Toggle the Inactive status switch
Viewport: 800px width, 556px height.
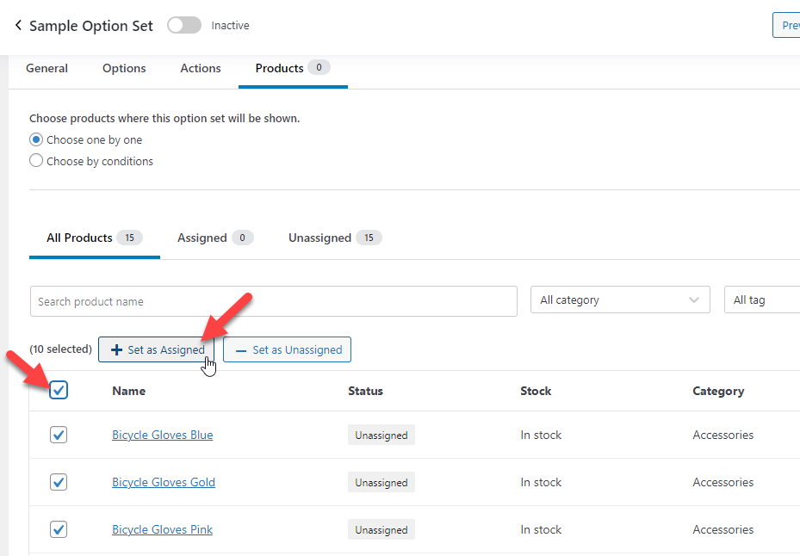tap(184, 25)
